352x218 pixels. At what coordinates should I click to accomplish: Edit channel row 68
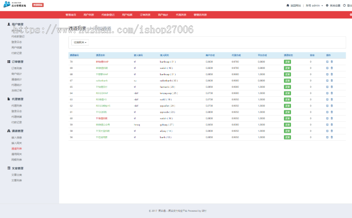[x=327, y=74]
